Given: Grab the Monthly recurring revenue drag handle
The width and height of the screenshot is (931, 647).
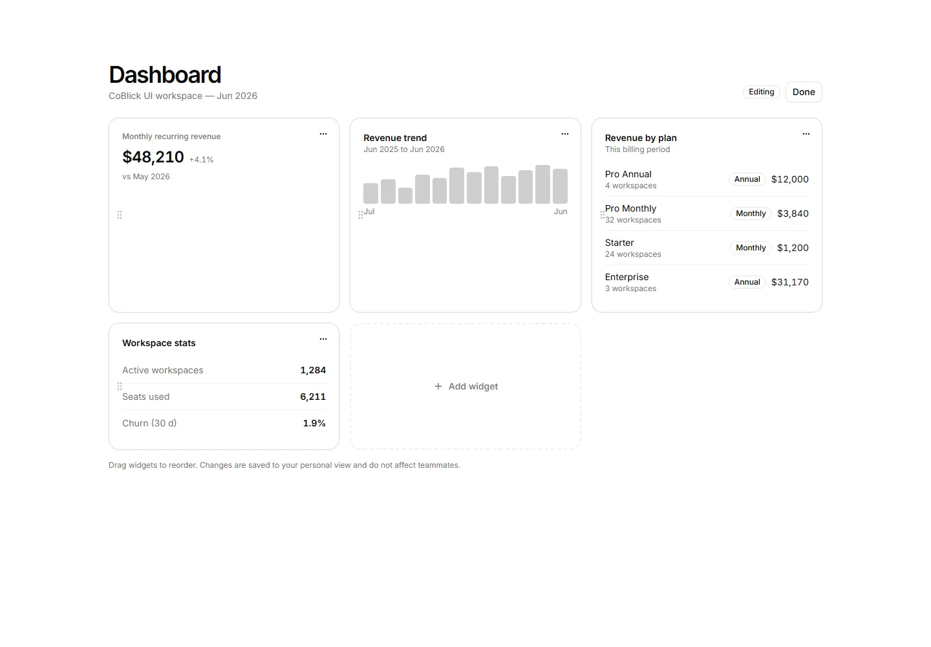Looking at the screenshot, I should tap(120, 215).
